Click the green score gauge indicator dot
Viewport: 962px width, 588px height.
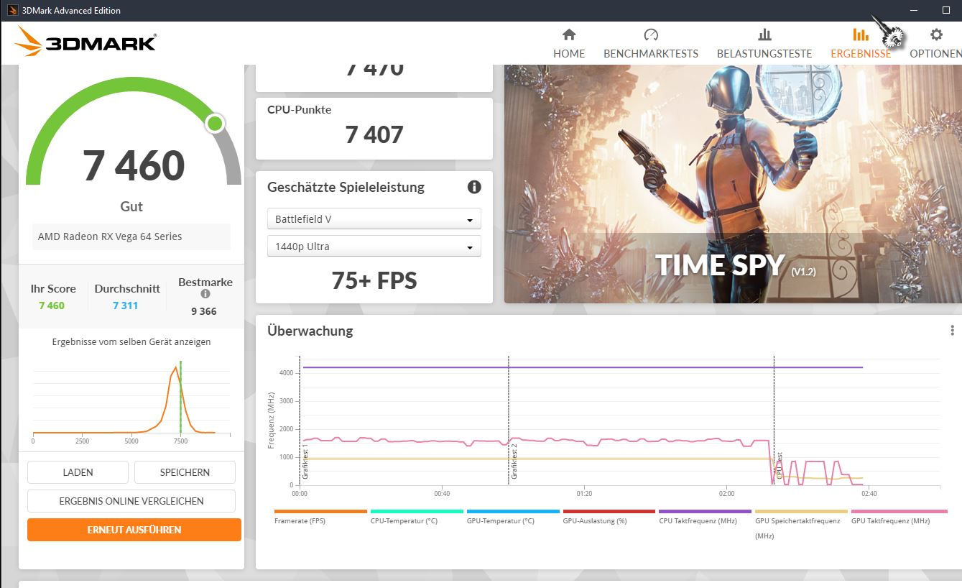click(214, 124)
